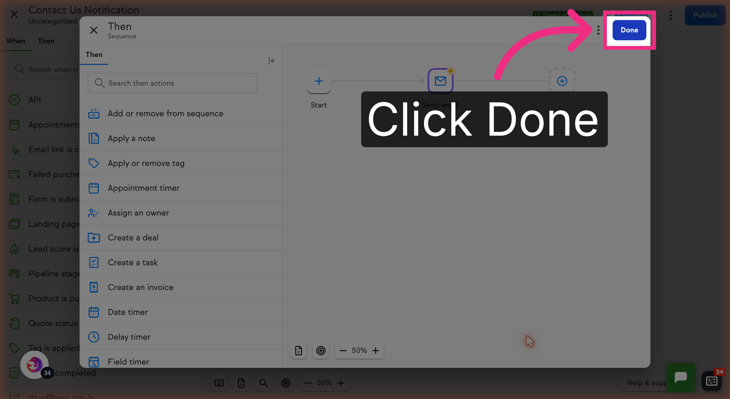Focus the Search when triggers field

coord(44,70)
